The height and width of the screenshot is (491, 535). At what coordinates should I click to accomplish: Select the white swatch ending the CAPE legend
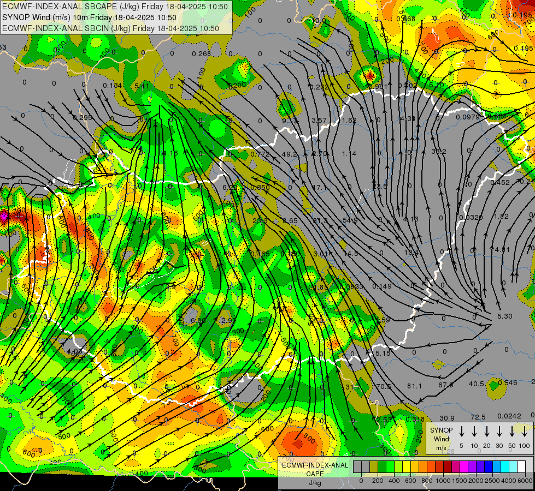click(x=521, y=466)
